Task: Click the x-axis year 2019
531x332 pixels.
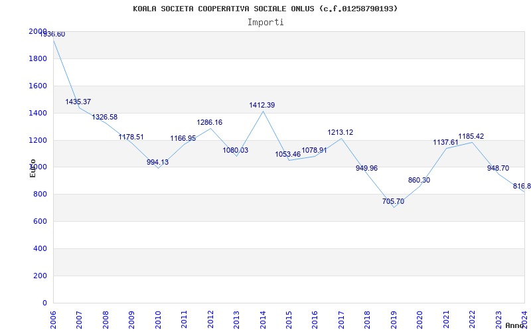Action: (x=394, y=320)
